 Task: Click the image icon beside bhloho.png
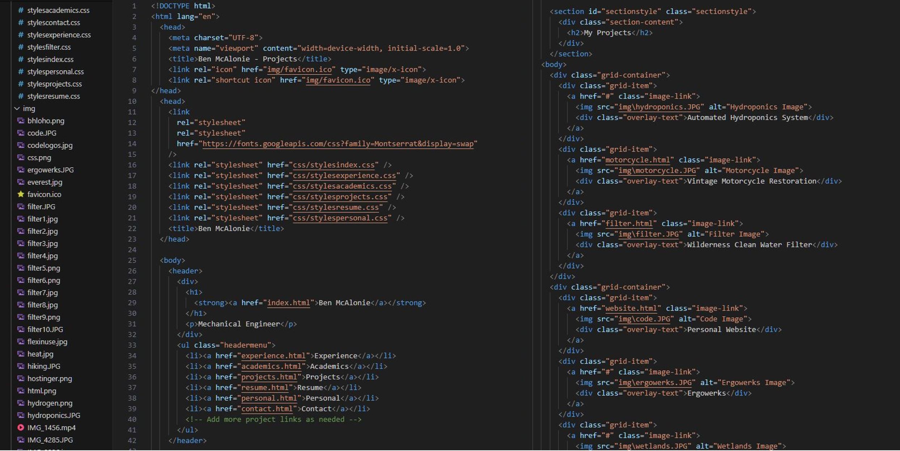(x=21, y=120)
